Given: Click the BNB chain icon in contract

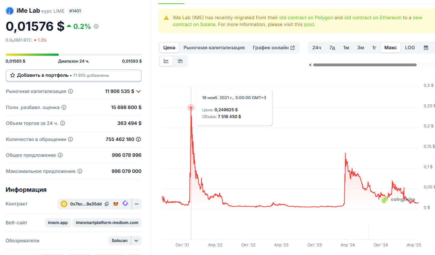Looking at the screenshot, I should pyautogui.click(x=64, y=204).
